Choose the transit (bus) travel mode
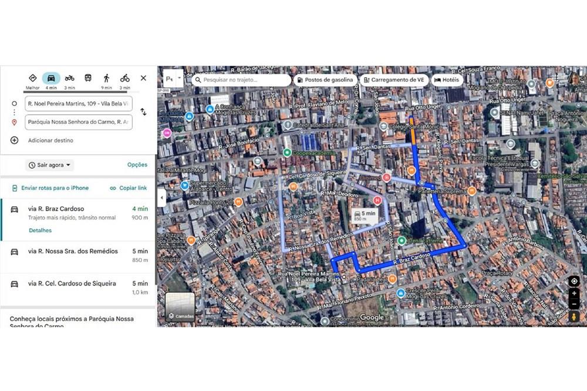587x391 pixels. (x=88, y=78)
